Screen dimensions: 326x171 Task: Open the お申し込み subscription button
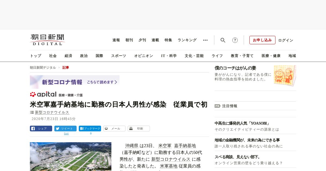pos(262,40)
